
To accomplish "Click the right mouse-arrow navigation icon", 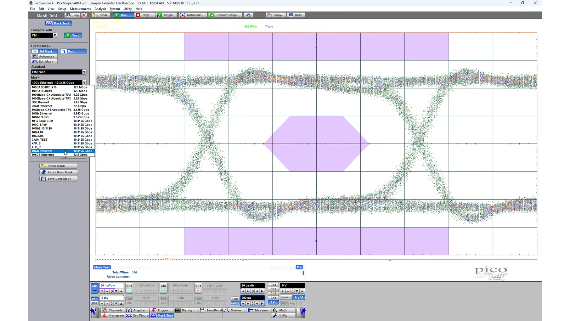I will (302, 312).
